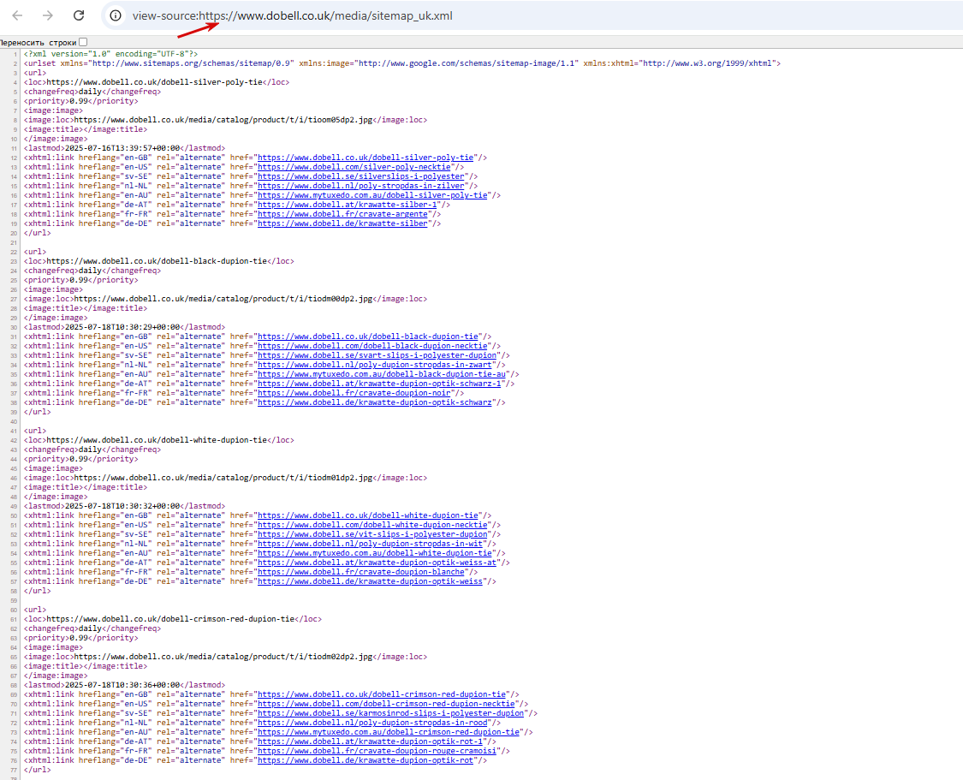Open dobell.com/dobell-black-dupion-necktie link
Screen dimensions: 963x780
[x=372, y=346]
